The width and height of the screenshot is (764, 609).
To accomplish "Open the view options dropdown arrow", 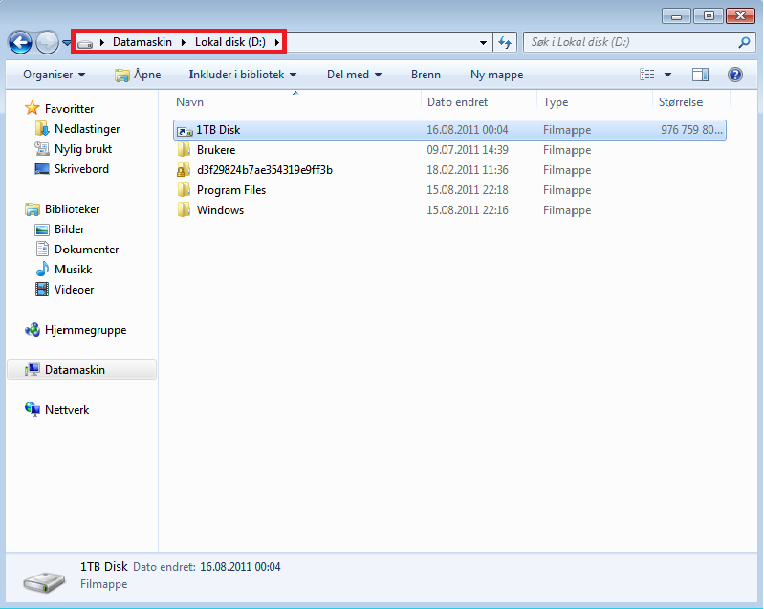I will [668, 75].
